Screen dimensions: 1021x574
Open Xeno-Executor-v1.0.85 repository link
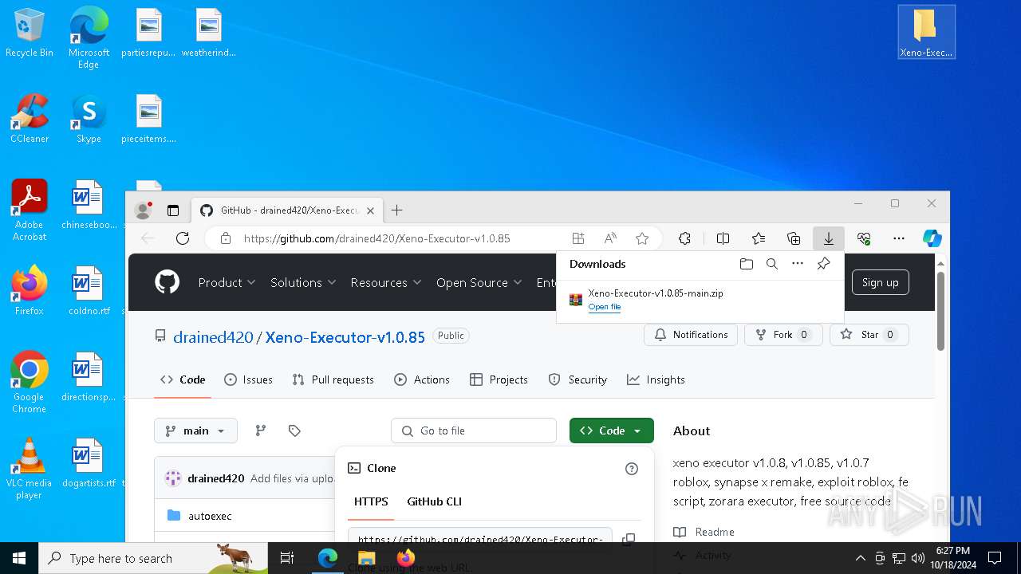point(345,337)
